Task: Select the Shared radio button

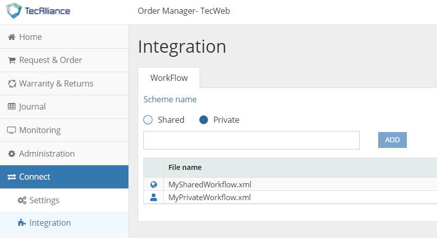Action: [148, 120]
